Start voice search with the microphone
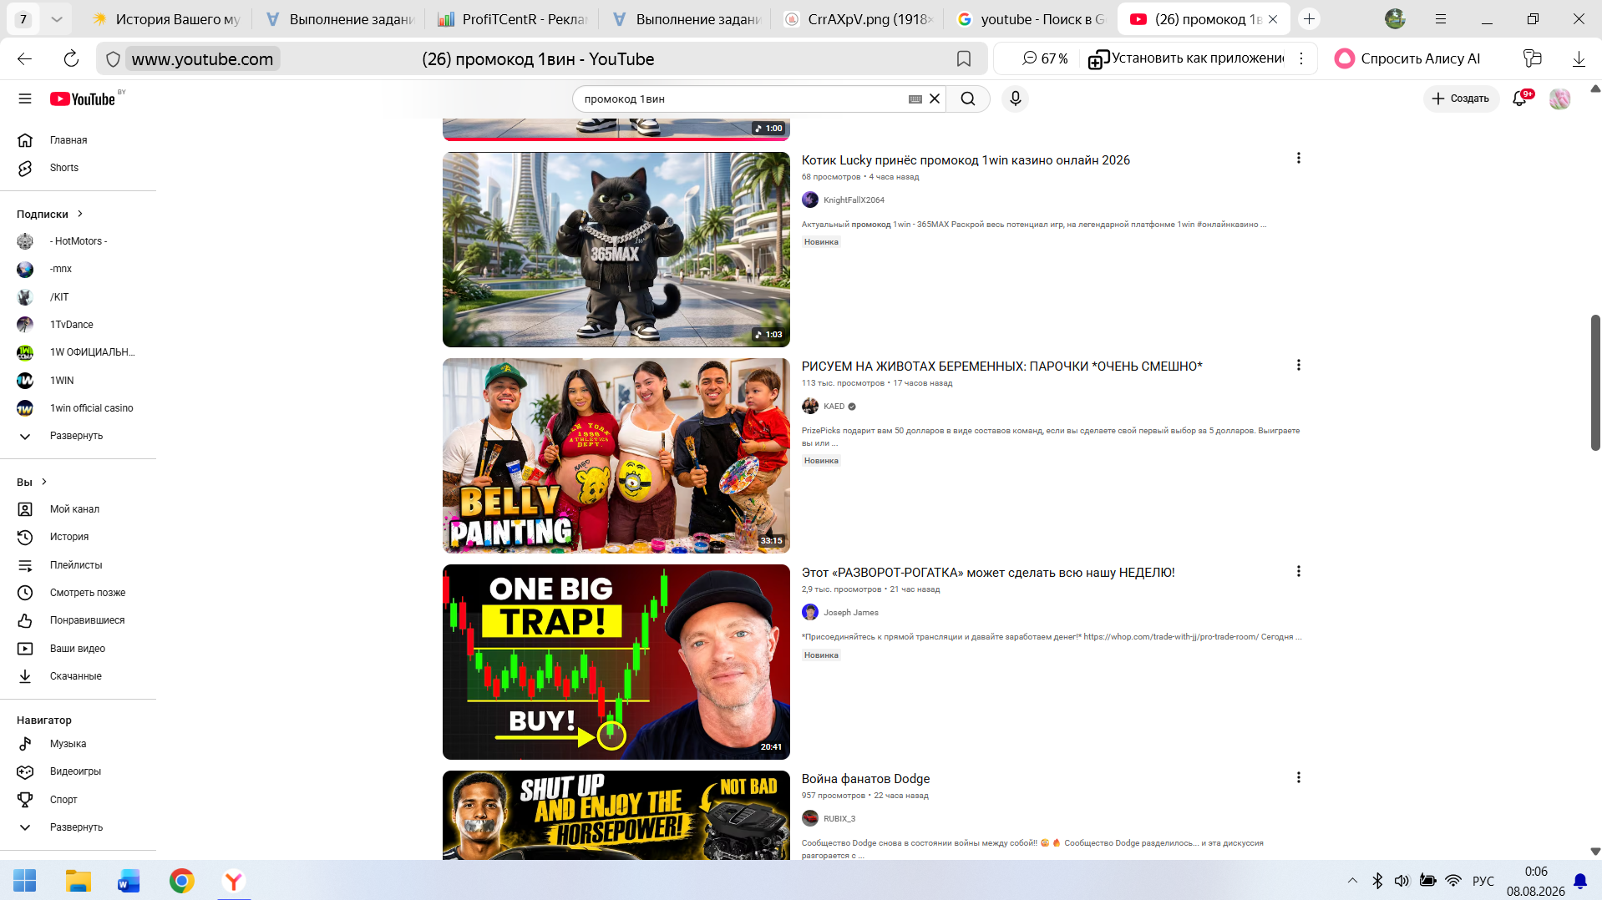This screenshot has height=900, width=1602. point(1015,99)
